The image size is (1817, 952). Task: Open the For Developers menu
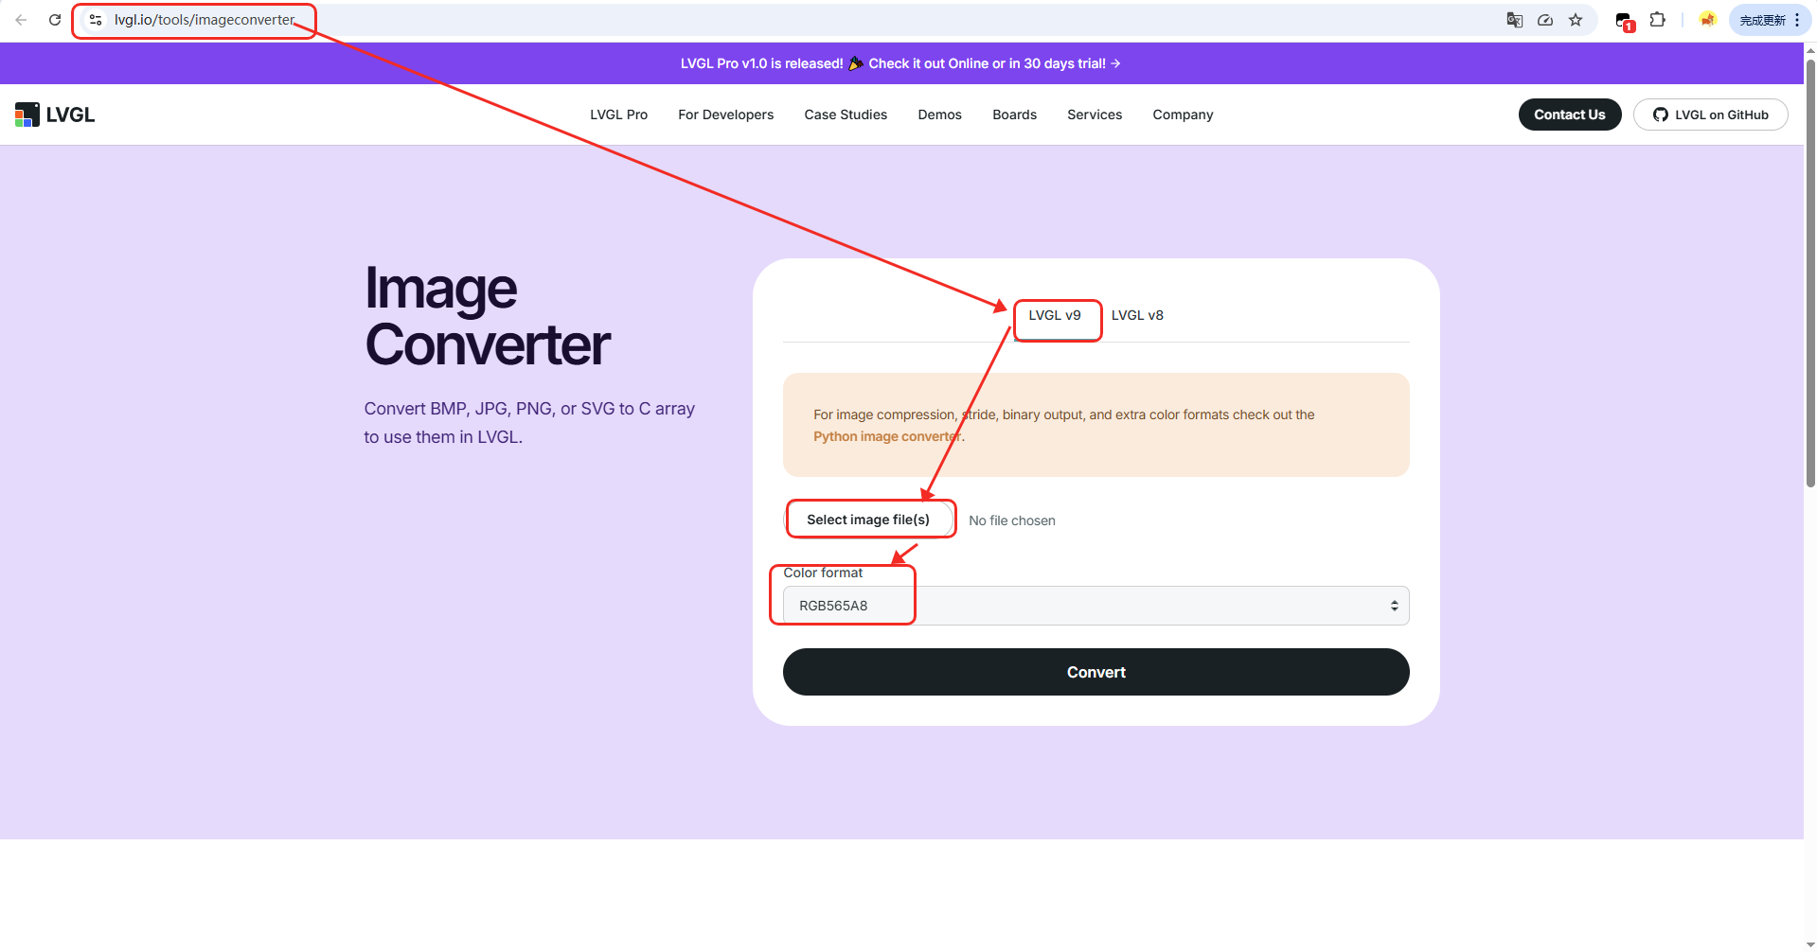coord(725,115)
